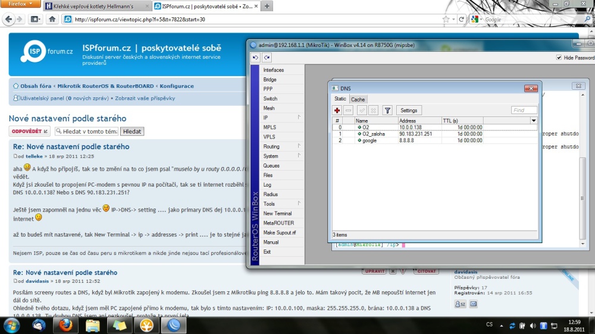Open the Konfigurace breadcrumb link
This screenshot has width=595, height=334.
[x=177, y=86]
